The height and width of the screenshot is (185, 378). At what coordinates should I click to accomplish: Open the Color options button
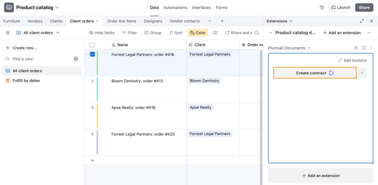tap(198, 32)
